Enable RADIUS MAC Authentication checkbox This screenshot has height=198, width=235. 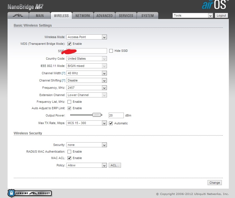69,152
